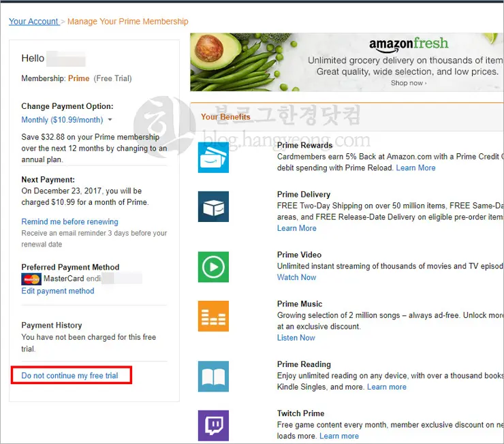
Task: Click the Prime Rewards card icon
Action: [213, 157]
